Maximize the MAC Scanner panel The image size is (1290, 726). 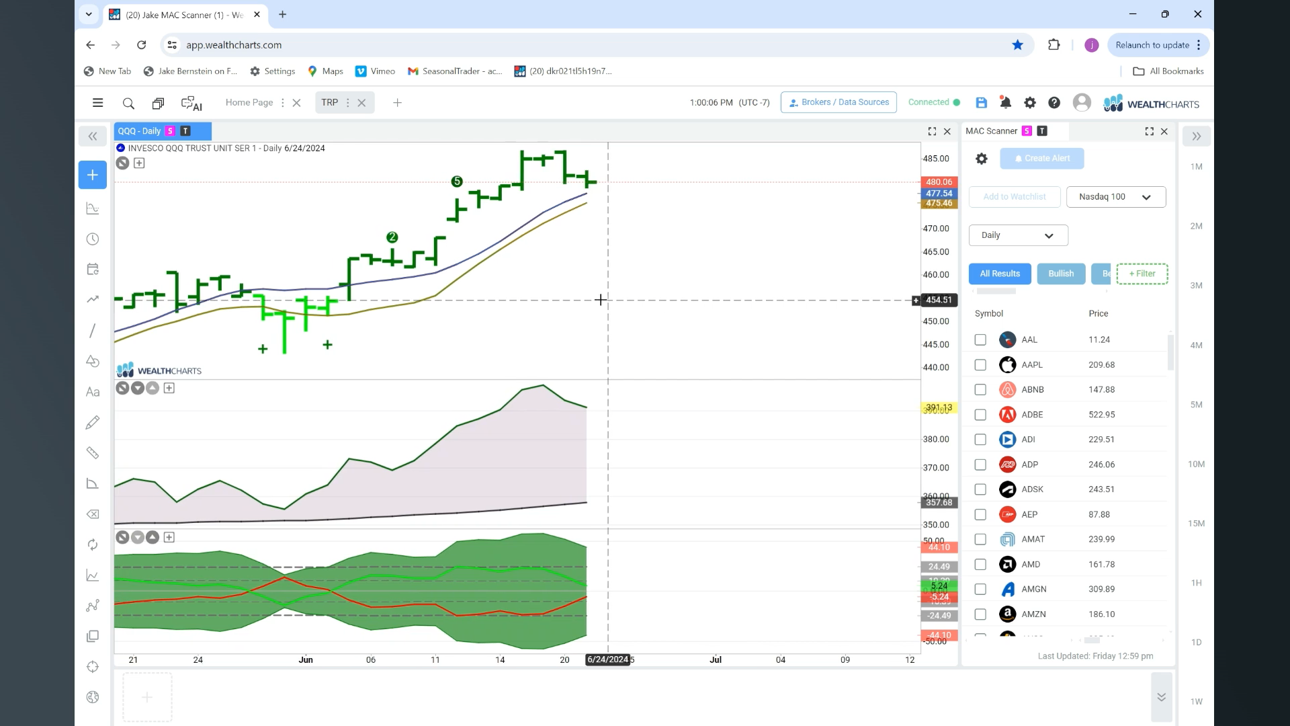click(1150, 131)
